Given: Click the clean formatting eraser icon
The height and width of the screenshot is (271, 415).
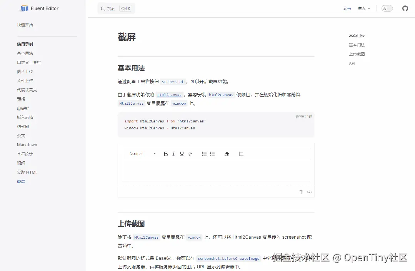Looking at the screenshot, I should pyautogui.click(x=227, y=154).
